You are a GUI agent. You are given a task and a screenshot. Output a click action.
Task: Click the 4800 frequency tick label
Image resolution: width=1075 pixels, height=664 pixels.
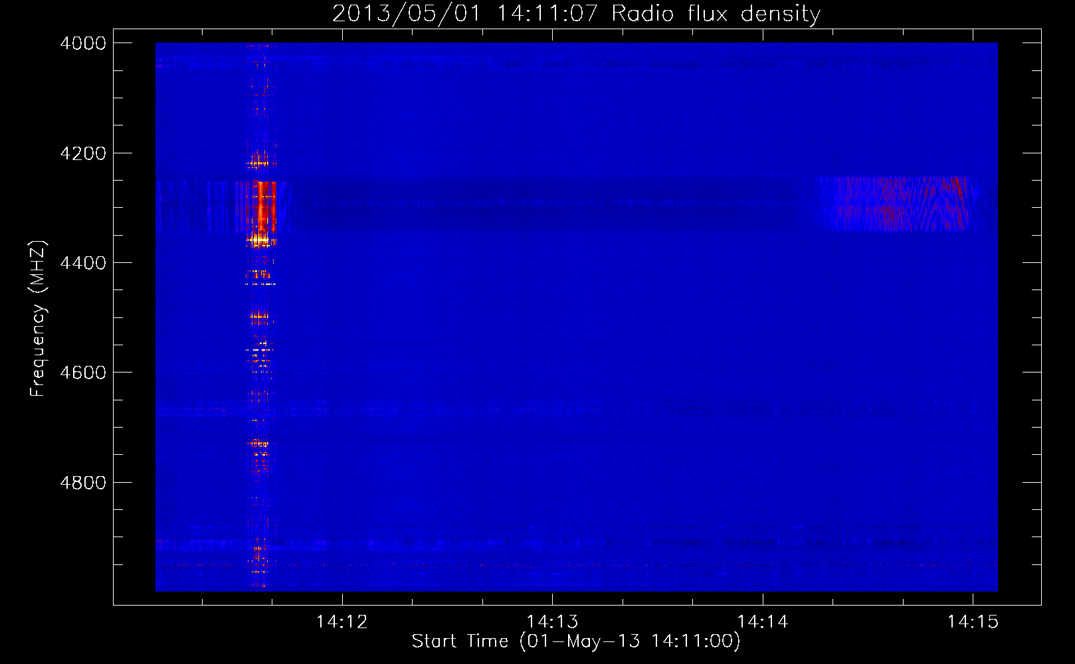pyautogui.click(x=83, y=483)
